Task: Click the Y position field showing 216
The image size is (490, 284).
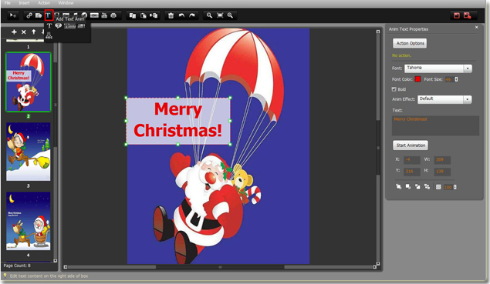Action: coord(412,172)
